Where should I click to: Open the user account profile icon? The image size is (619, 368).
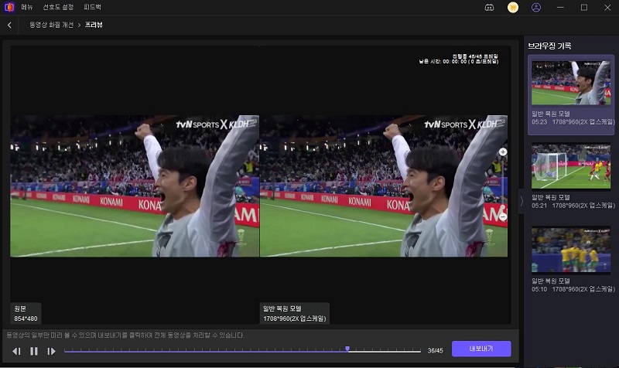[x=536, y=8]
